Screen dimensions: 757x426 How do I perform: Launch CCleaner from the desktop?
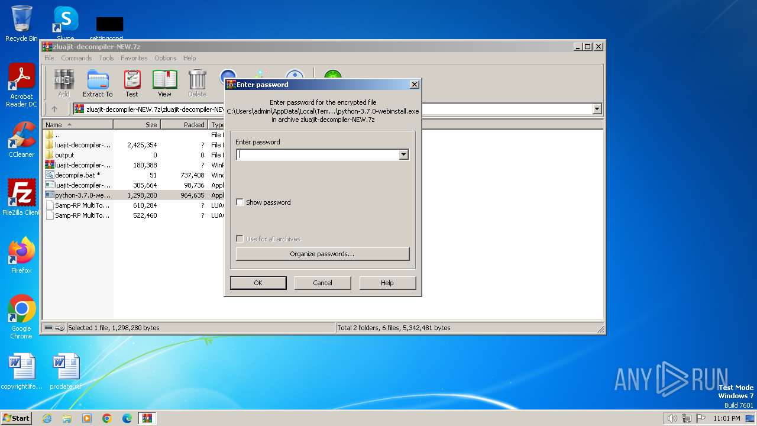pos(21,140)
